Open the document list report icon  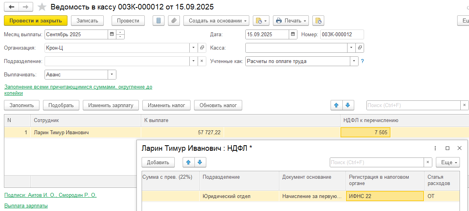click(159, 20)
